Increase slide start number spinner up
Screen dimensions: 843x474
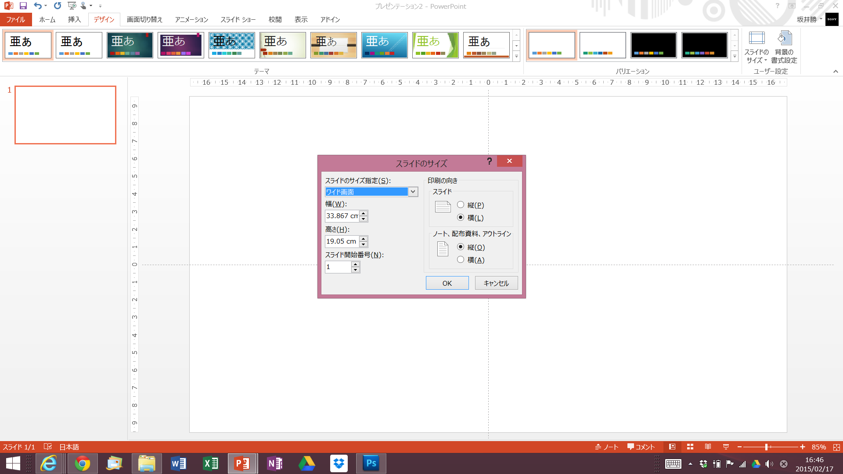pyautogui.click(x=355, y=264)
